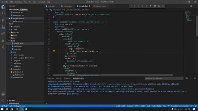Expand the Outline section
The image size is (198, 111).
pyautogui.click(x=12, y=100)
